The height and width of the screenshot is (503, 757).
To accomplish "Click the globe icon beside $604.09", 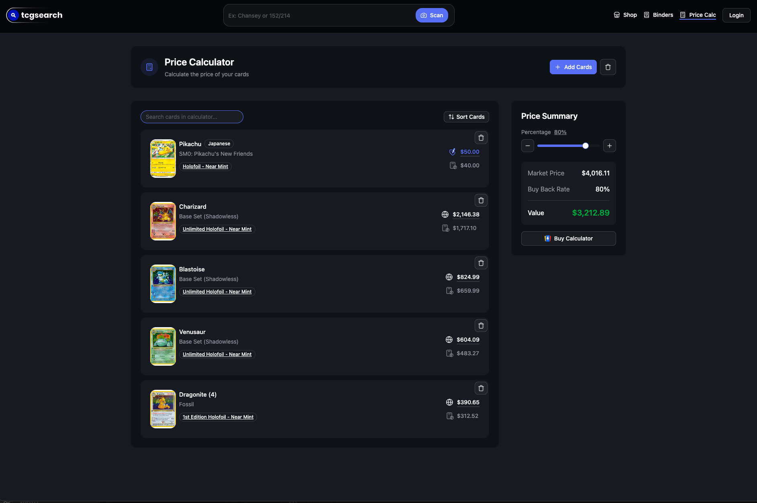I will pos(449,340).
